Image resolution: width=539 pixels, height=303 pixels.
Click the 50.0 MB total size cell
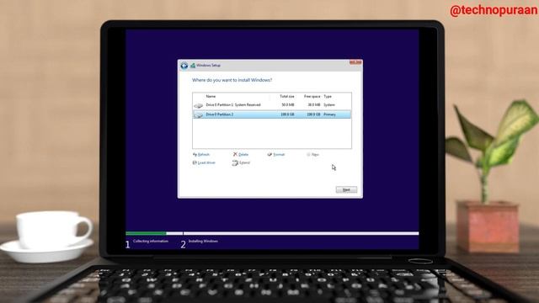click(288, 105)
